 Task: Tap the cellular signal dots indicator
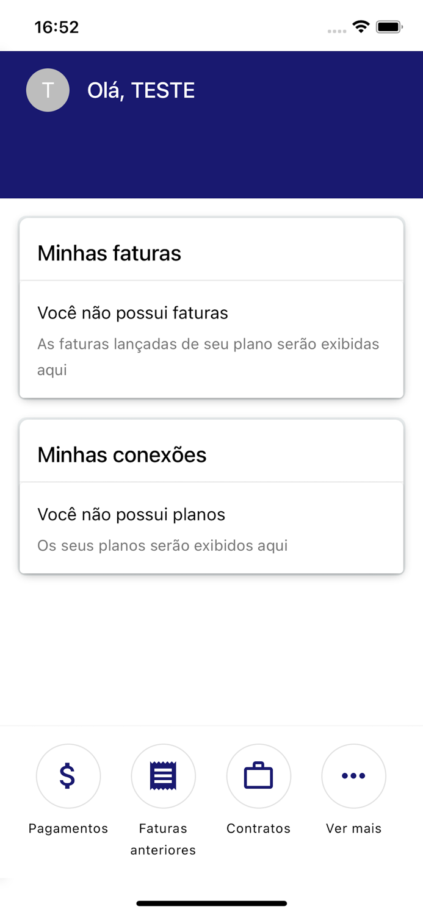[336, 30]
